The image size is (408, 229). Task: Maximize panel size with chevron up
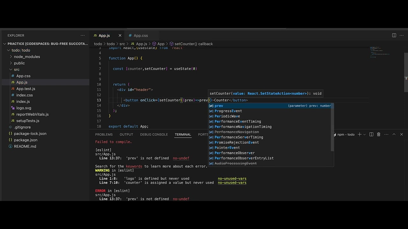pyautogui.click(x=394, y=135)
